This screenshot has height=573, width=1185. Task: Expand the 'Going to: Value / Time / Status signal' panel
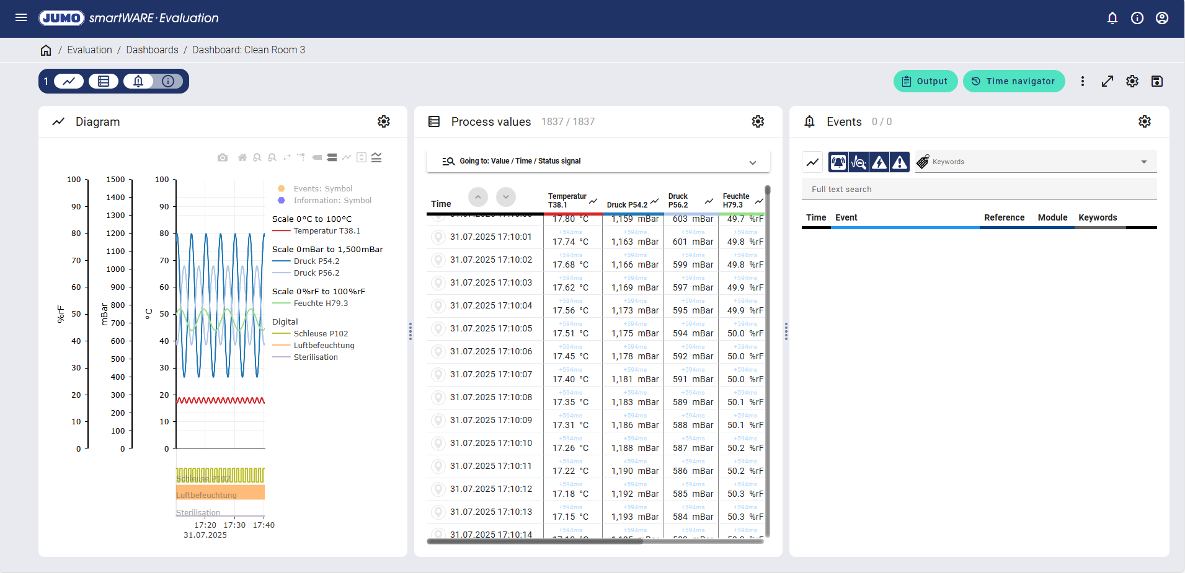[752, 162]
